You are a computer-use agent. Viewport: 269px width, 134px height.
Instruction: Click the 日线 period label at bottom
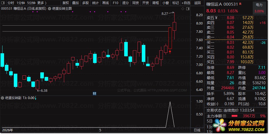[197, 130]
